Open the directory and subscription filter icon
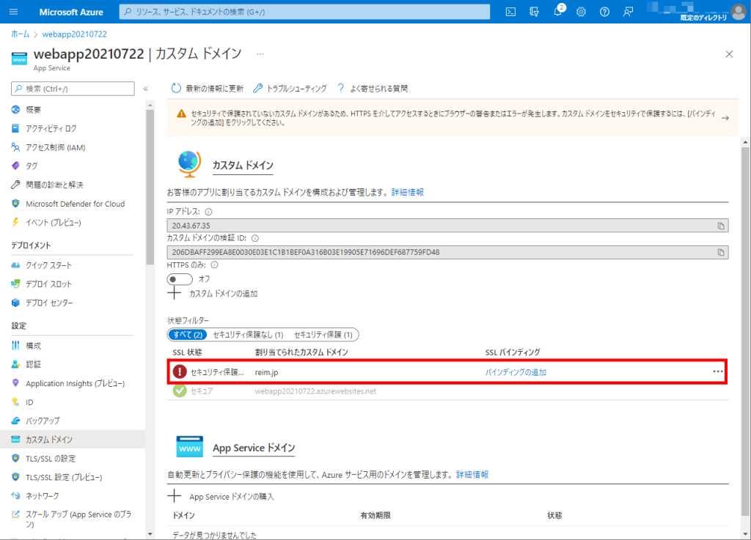Image resolution: width=751 pixels, height=540 pixels. click(534, 12)
